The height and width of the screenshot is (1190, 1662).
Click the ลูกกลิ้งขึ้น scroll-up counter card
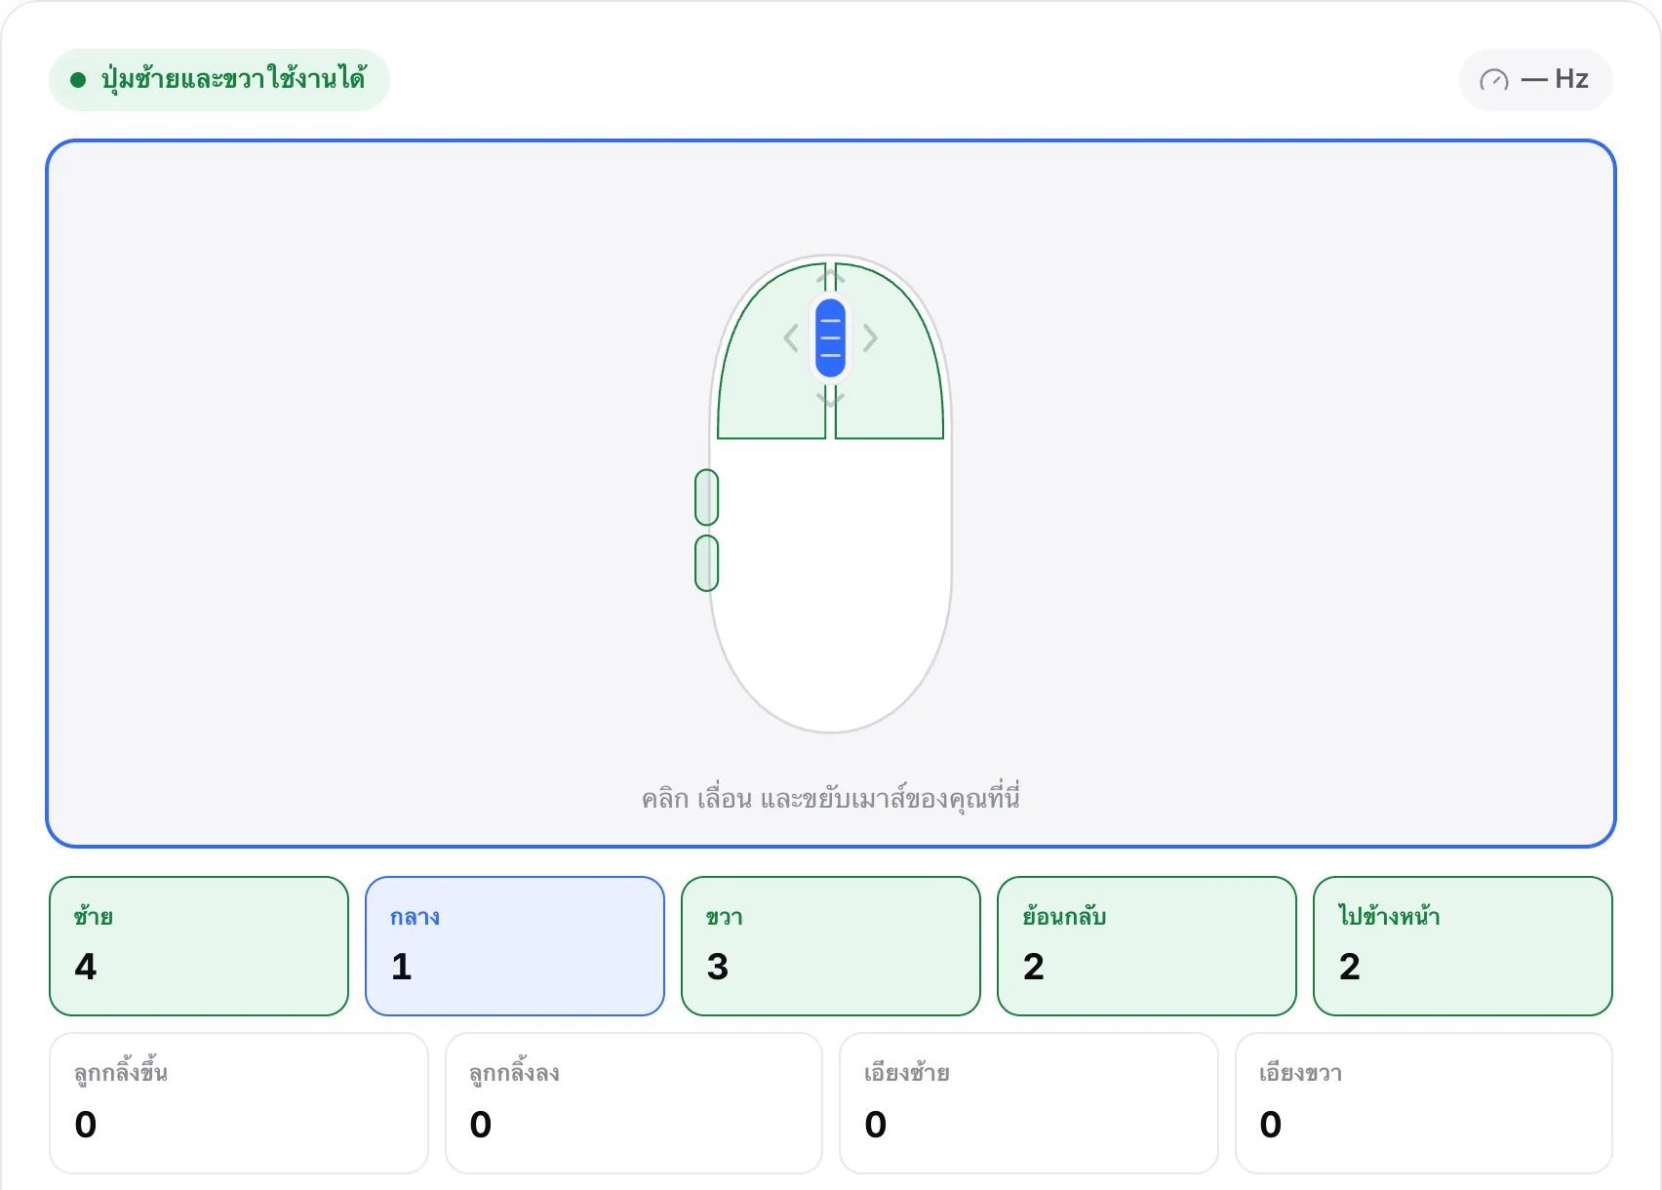click(x=239, y=1103)
